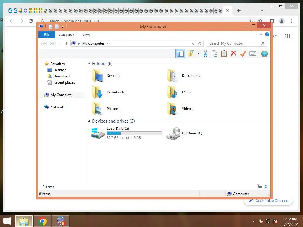This screenshot has width=303, height=227.
Task: Select the Documents folder icon
Action: pos(172,76)
